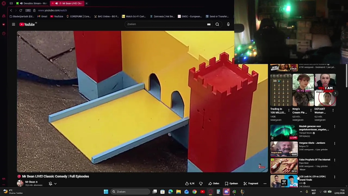
Task: Open the EMSC European bookmark
Action: point(190,16)
